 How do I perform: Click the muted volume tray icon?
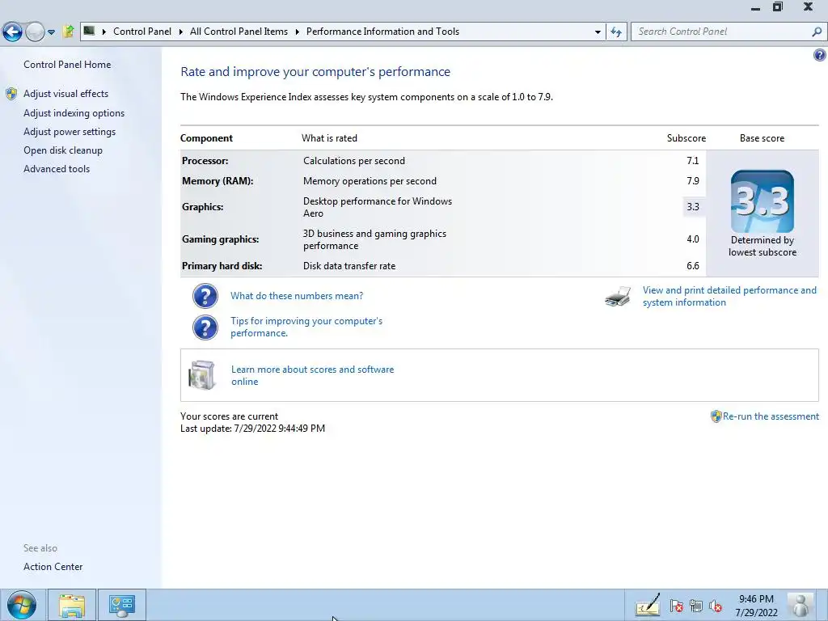716,606
